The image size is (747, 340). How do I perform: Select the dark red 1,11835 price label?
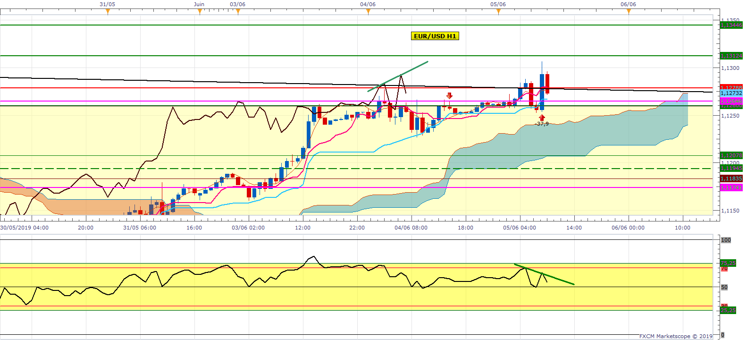(x=731, y=178)
